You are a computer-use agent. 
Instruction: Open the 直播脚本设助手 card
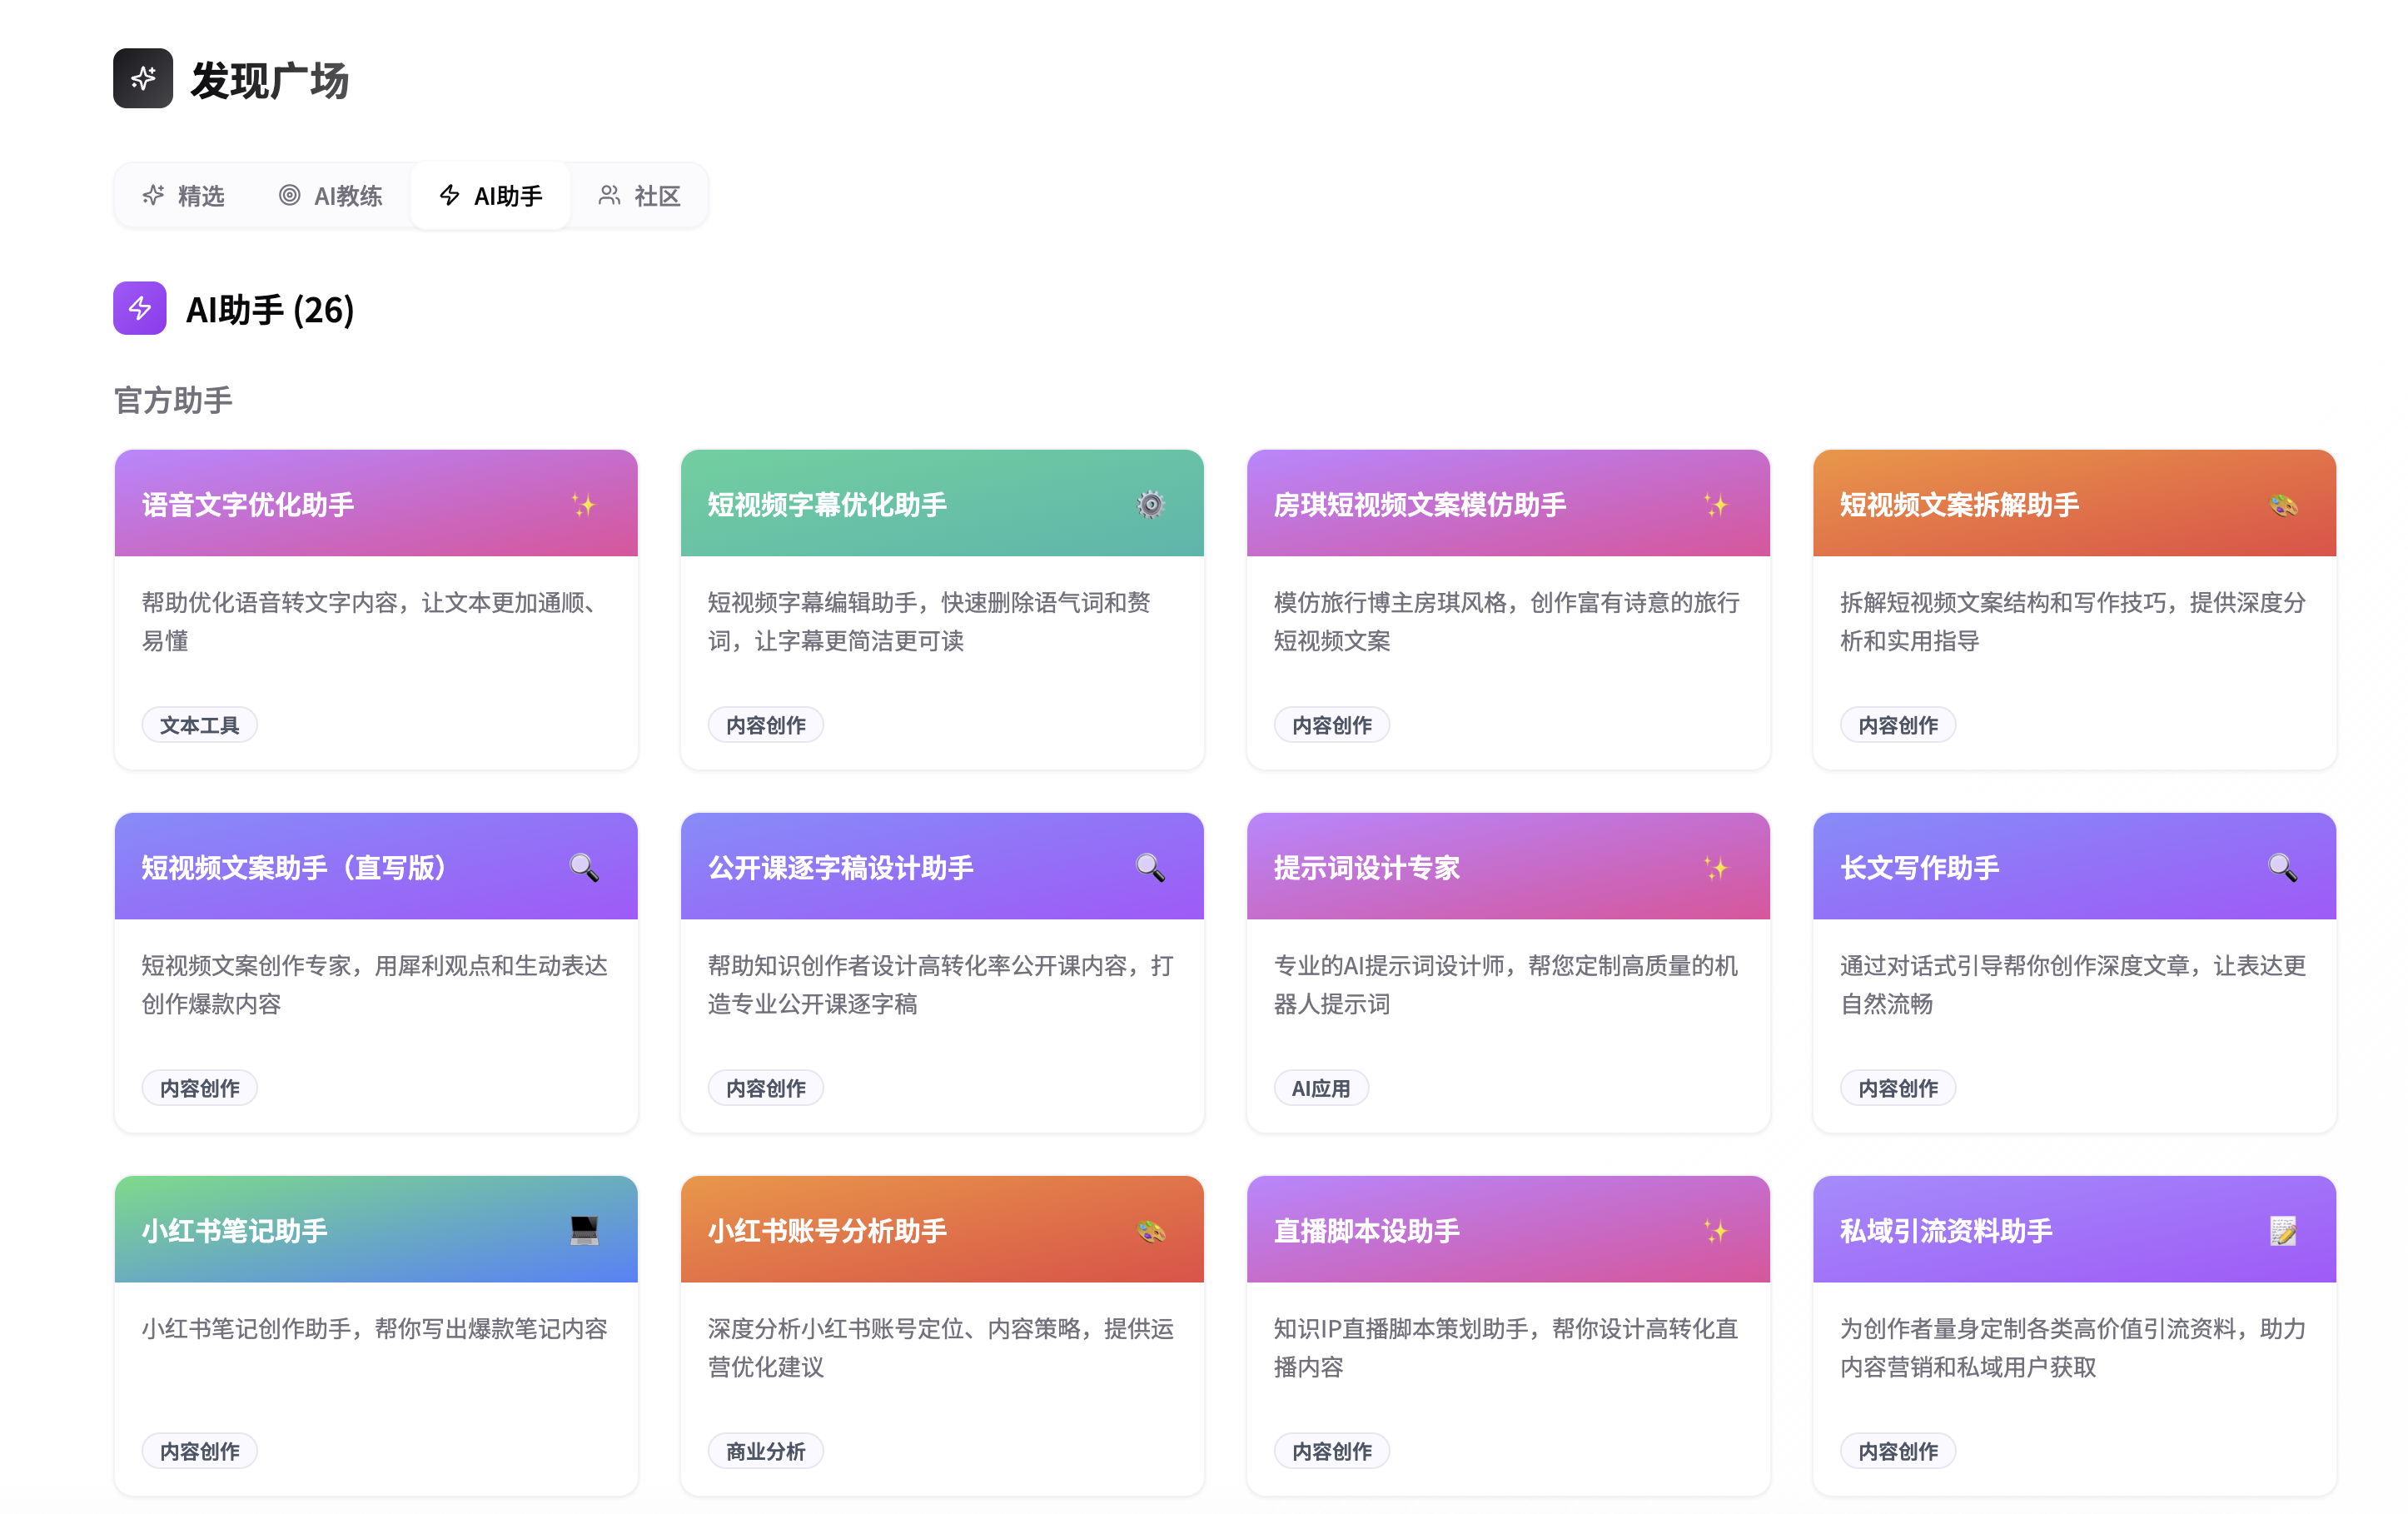click(x=1366, y=1231)
